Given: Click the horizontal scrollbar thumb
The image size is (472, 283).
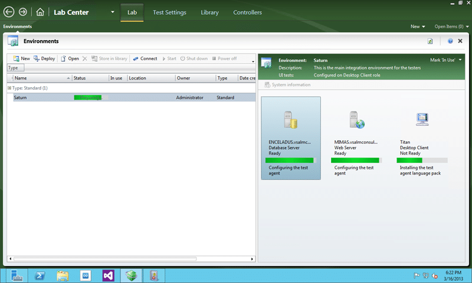Looking at the screenshot, I should 105,259.
